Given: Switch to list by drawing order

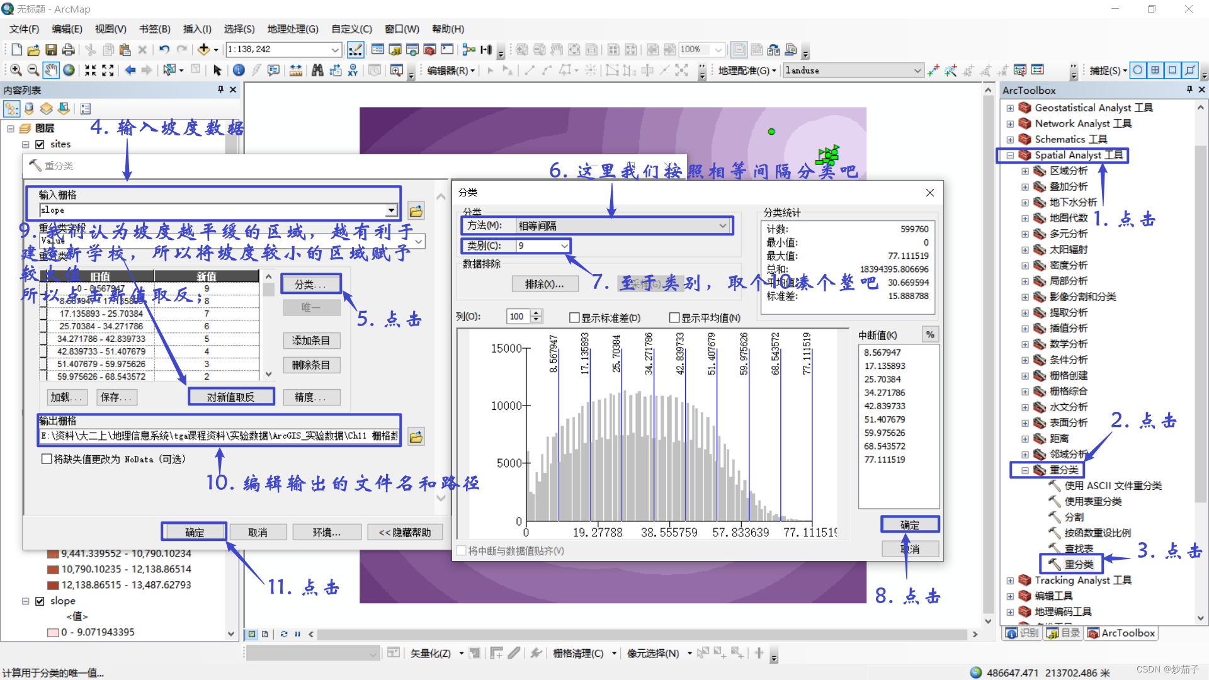Looking at the screenshot, I should pos(12,109).
